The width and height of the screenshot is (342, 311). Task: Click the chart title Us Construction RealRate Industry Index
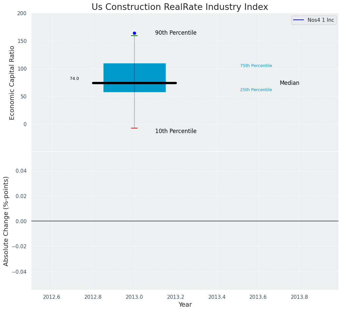tap(180, 7)
